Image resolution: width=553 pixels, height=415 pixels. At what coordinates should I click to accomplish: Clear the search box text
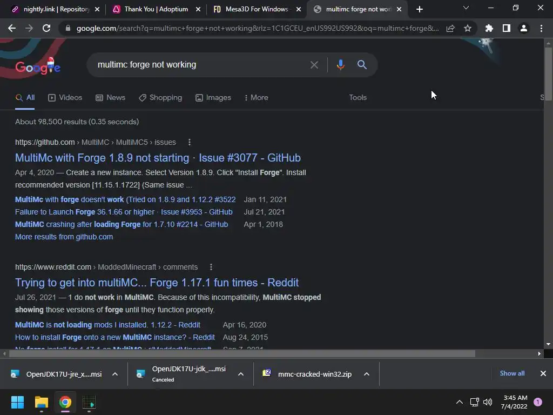314,65
